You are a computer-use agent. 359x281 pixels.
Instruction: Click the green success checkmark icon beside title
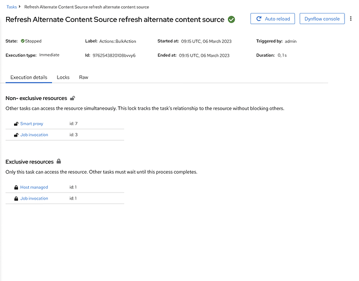click(x=231, y=19)
